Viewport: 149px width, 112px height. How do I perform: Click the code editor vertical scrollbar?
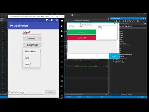click(x=108, y=76)
